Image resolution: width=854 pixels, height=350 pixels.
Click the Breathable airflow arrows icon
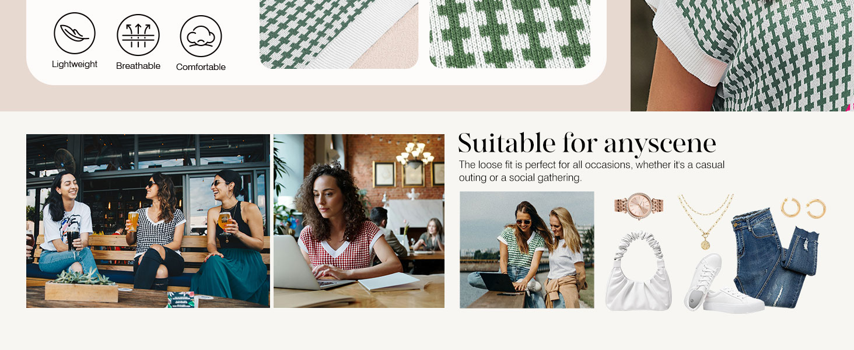pyautogui.click(x=138, y=35)
